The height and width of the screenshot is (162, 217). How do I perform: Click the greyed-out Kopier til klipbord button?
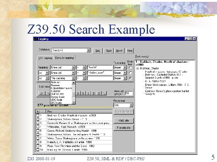[x=124, y=112]
